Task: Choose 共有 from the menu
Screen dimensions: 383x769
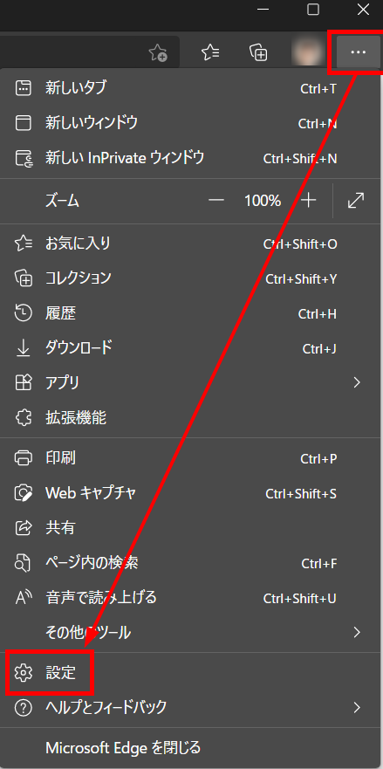Action: (x=191, y=528)
